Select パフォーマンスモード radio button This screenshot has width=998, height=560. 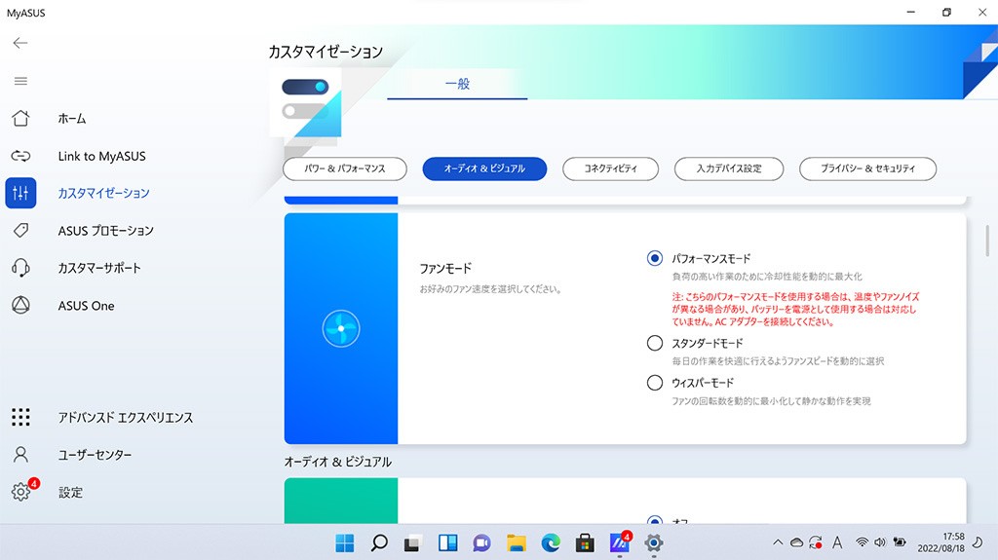(x=654, y=258)
